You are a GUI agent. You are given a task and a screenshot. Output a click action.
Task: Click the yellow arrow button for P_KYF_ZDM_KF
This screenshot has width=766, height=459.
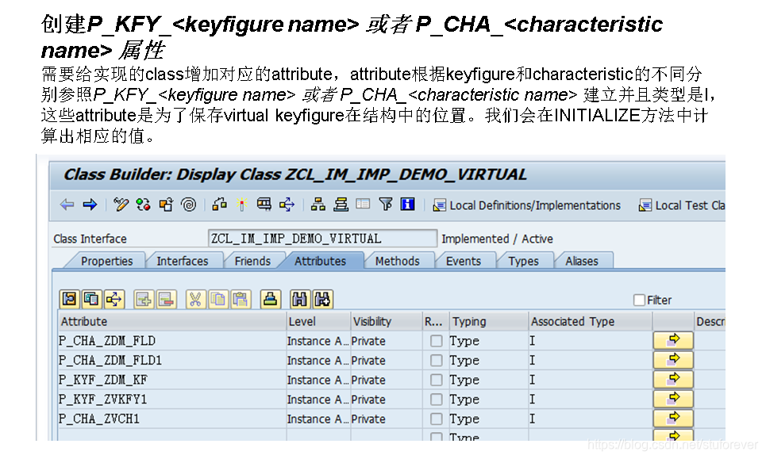pos(673,379)
